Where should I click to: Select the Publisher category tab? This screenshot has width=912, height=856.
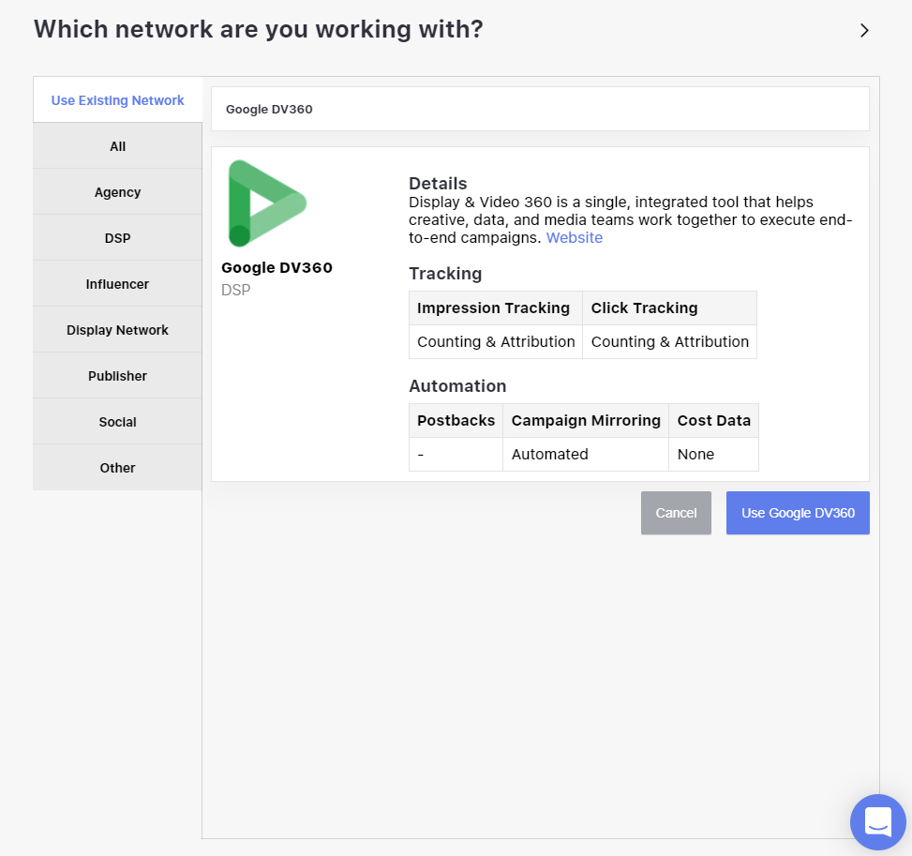tap(117, 376)
